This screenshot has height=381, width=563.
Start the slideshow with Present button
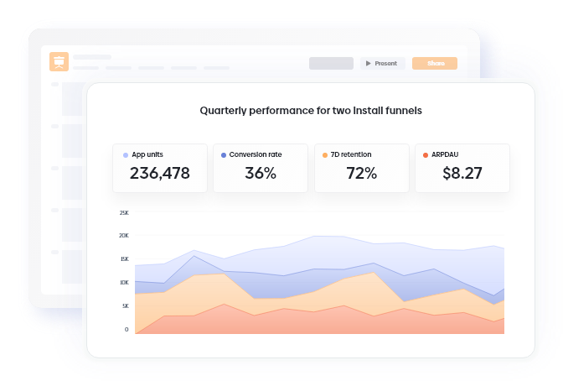pyautogui.click(x=383, y=63)
